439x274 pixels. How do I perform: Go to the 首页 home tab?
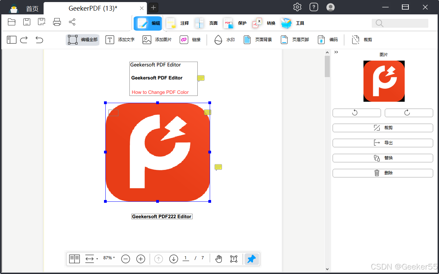[32, 9]
